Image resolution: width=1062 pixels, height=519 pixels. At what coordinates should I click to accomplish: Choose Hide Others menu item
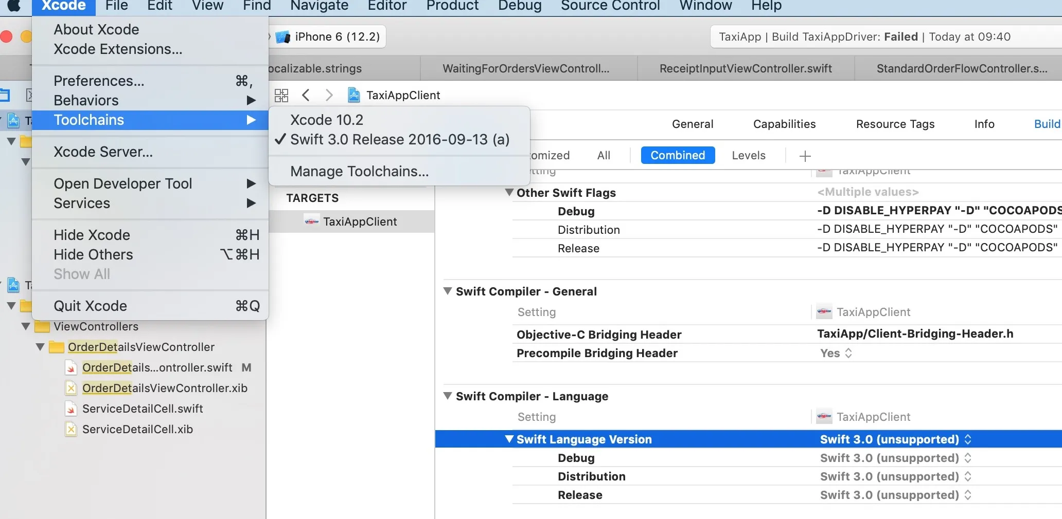[150, 254]
